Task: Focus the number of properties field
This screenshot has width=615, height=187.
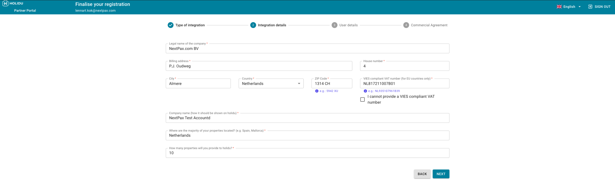Action: pos(307,153)
